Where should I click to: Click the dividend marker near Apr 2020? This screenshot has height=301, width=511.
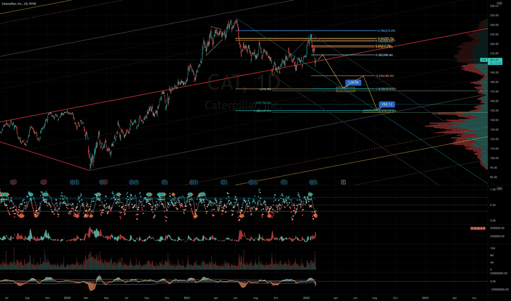tap(101, 182)
